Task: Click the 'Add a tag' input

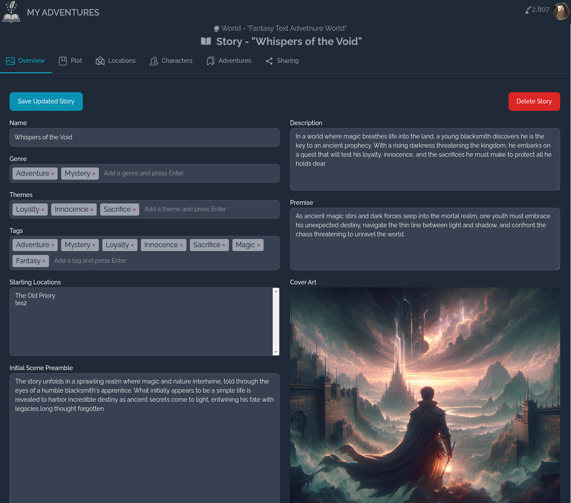Action: (x=164, y=261)
